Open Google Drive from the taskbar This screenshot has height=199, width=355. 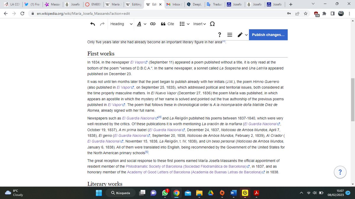(x=210, y=193)
